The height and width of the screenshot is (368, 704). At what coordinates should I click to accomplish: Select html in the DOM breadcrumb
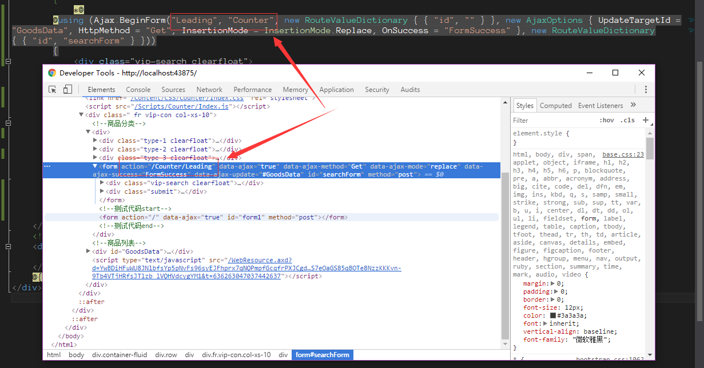54,355
